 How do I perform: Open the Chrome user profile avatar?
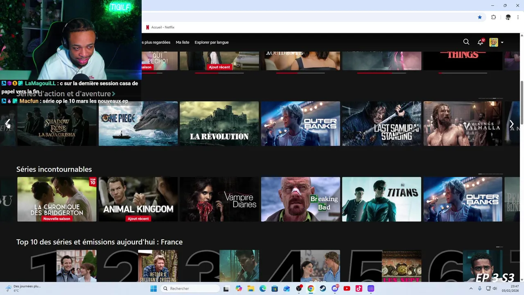(508, 17)
